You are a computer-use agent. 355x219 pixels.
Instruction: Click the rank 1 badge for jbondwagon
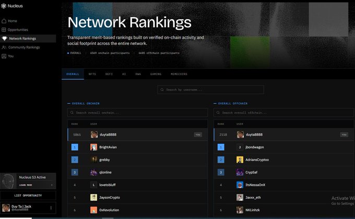pyautogui.click(x=221, y=147)
